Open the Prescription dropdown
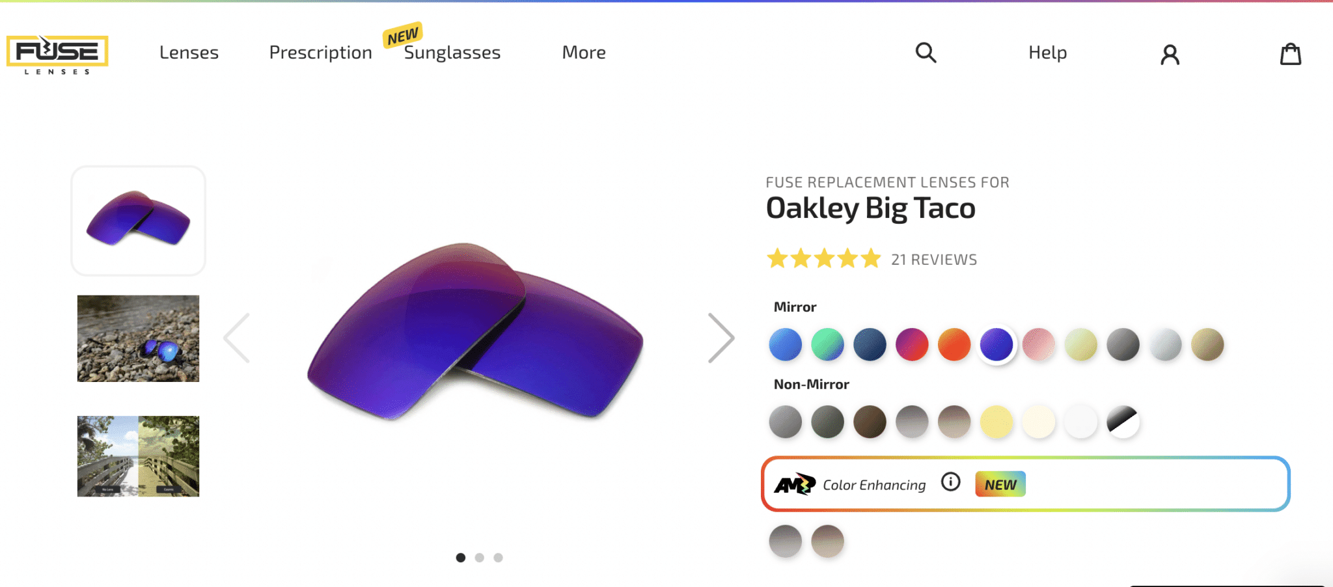This screenshot has height=587, width=1333. [x=320, y=52]
